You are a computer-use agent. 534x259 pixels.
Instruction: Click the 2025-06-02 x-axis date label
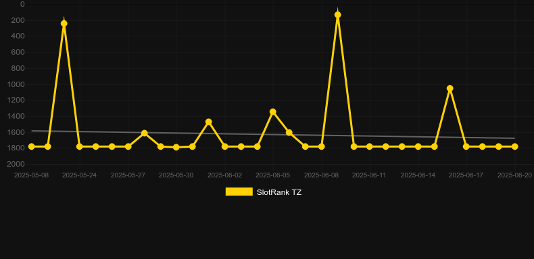[225, 175]
